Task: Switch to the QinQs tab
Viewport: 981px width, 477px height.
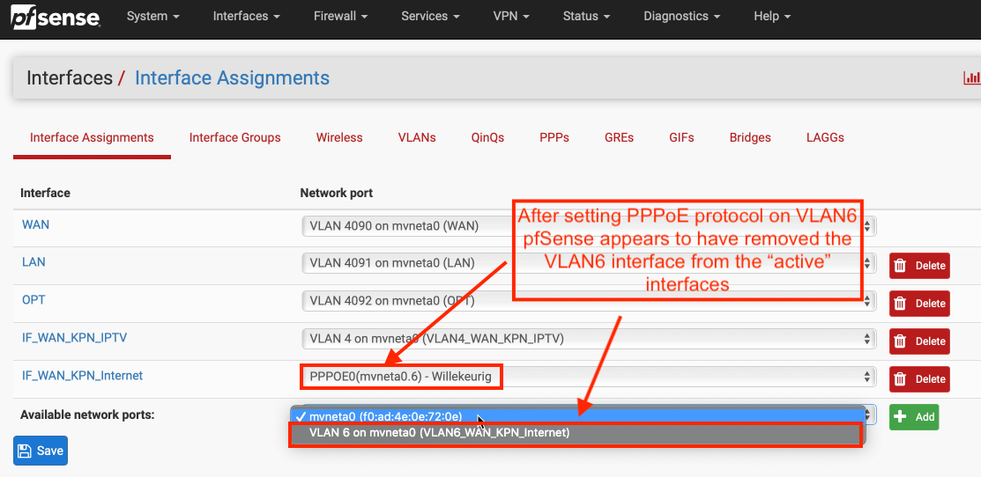Action: 487,137
